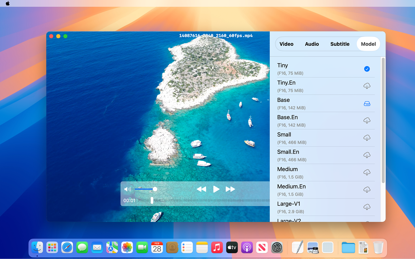Image resolution: width=415 pixels, height=259 pixels.
Task: Select the Model tab
Action: click(x=368, y=44)
